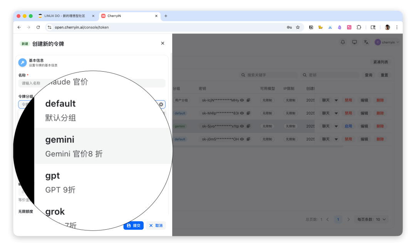Copy the sk-5jvo key

coord(248,126)
